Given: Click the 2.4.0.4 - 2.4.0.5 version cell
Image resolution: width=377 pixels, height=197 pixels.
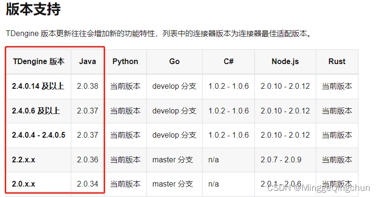Looking at the screenshot, I should [39, 135].
